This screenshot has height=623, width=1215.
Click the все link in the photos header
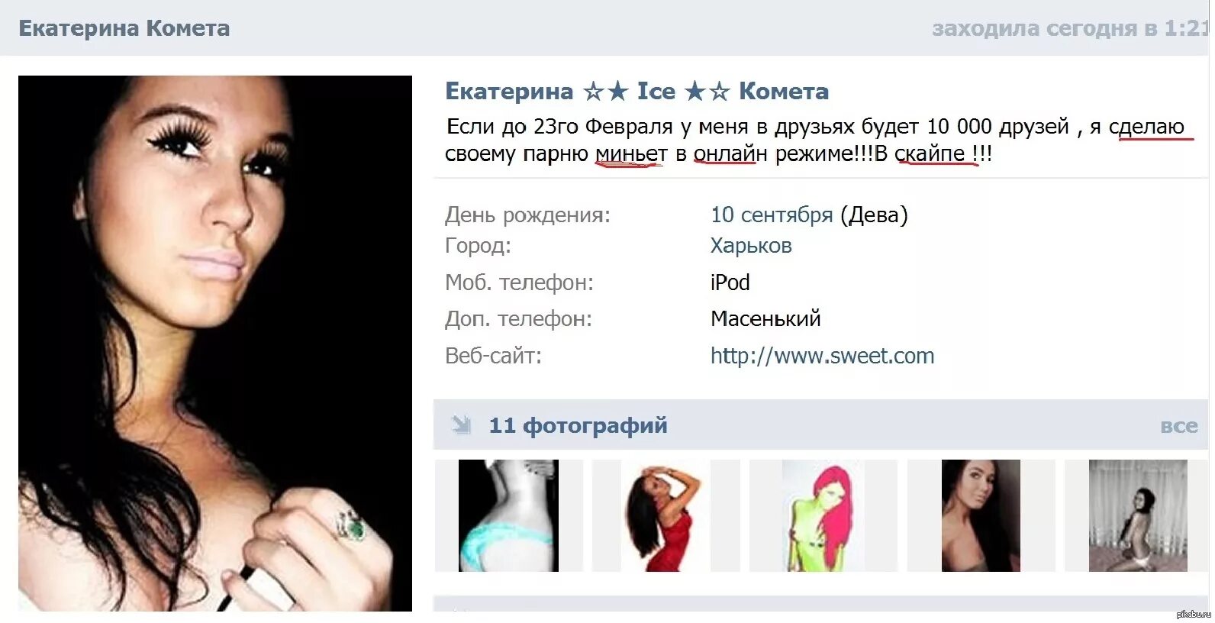(x=1179, y=426)
